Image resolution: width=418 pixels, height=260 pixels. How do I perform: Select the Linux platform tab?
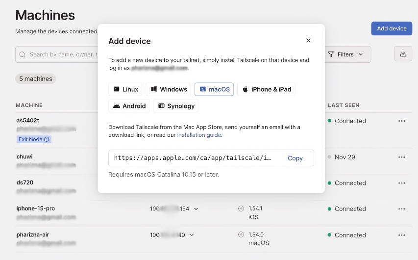pos(125,89)
